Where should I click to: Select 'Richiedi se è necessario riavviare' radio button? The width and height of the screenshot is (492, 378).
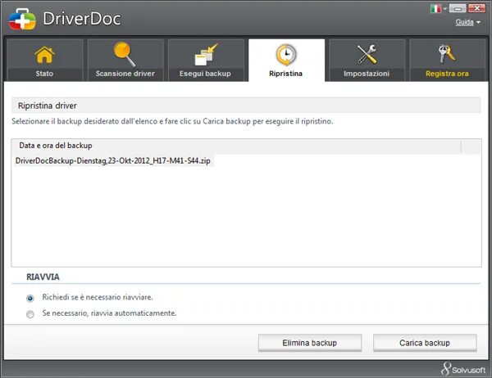coord(30,298)
